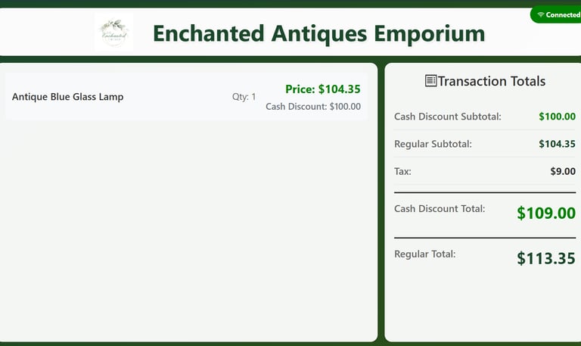Click the wifi icon in Connected badge
581x346 pixels.
coord(541,15)
